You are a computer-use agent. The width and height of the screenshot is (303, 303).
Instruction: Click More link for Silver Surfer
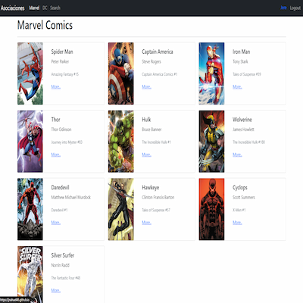pos(56,291)
